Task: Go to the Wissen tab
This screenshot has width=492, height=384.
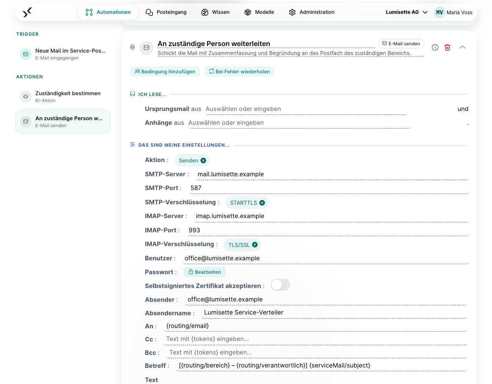Action: [215, 12]
